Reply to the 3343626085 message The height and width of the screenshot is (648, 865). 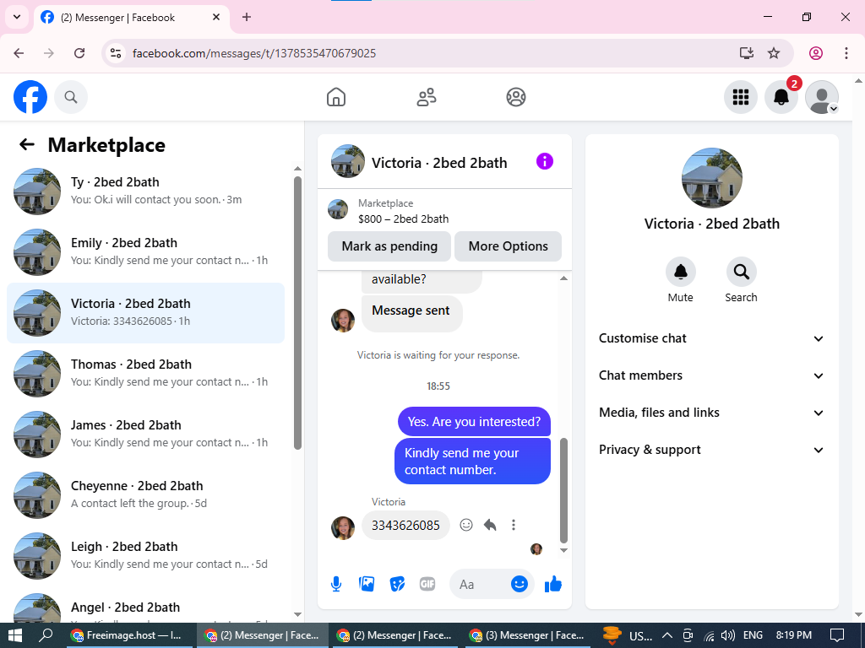[x=490, y=525]
